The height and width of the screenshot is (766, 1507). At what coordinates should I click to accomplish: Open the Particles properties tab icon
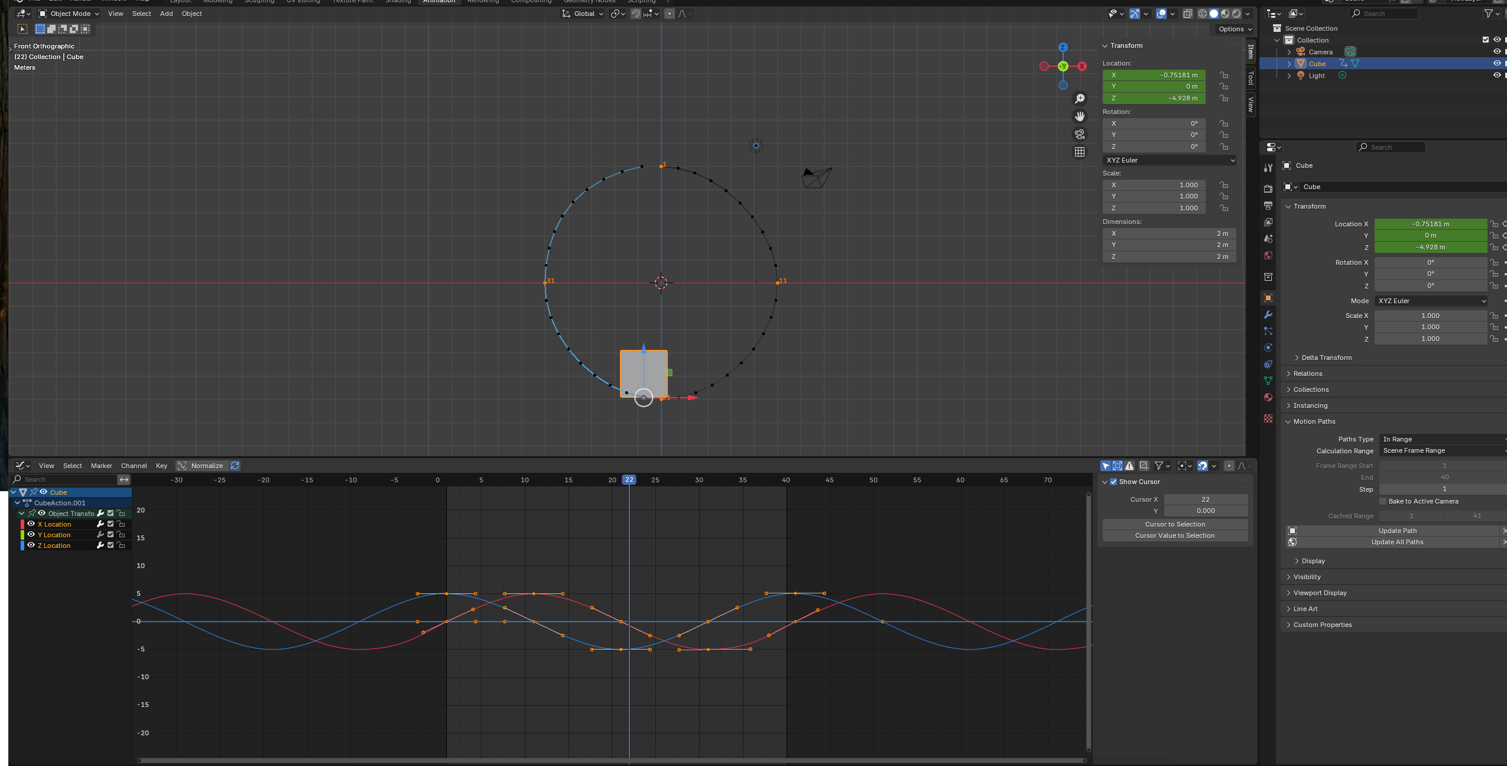click(1268, 331)
